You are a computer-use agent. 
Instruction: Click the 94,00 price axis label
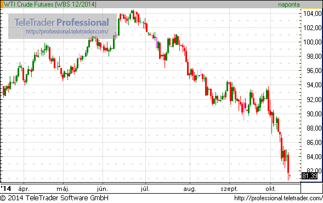[x=314, y=85]
